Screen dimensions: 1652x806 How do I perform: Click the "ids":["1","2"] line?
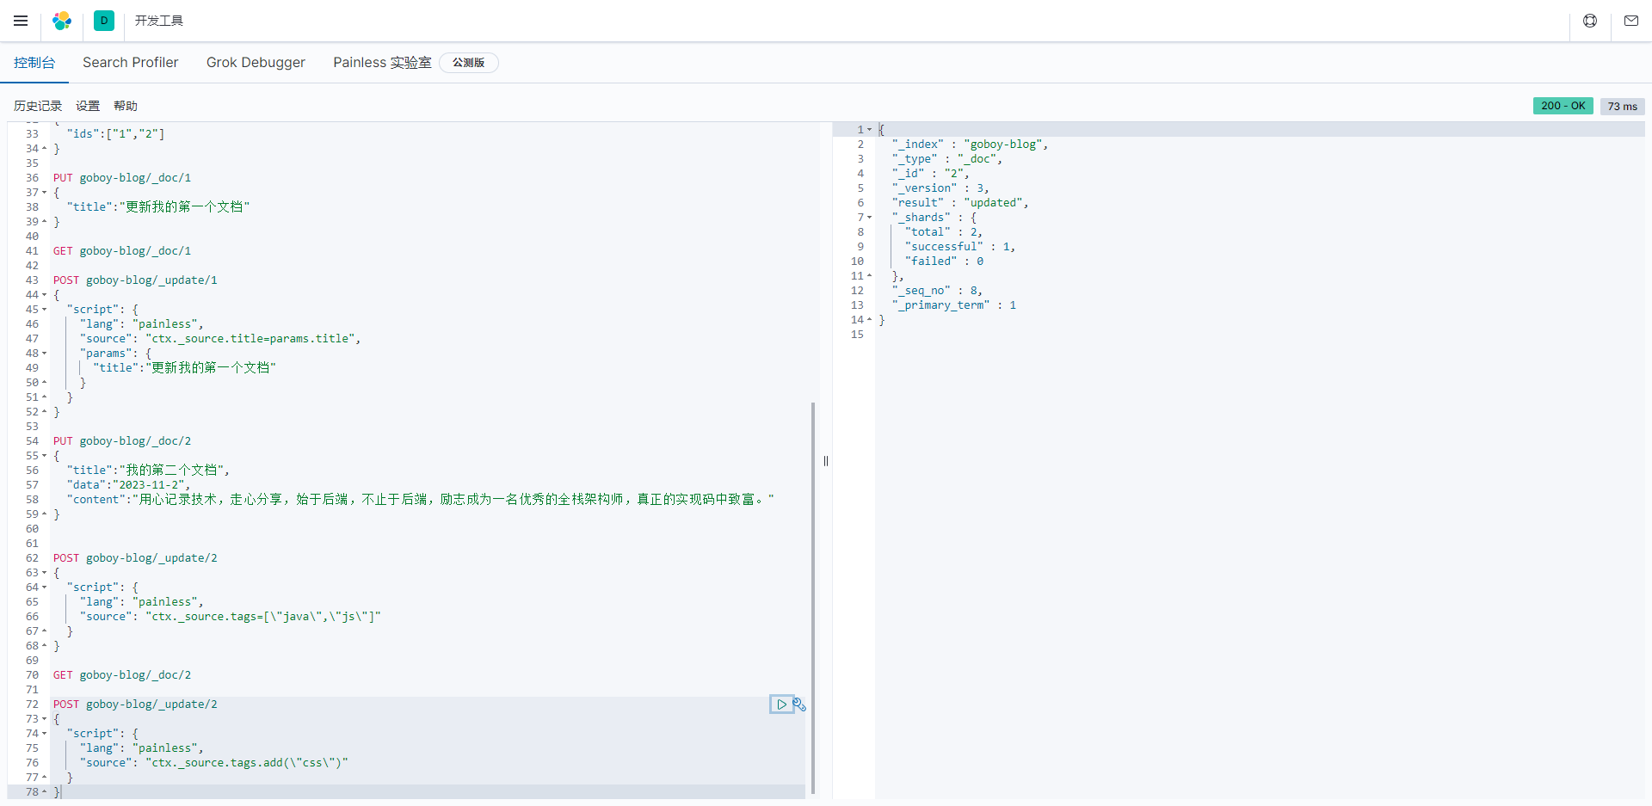click(115, 134)
